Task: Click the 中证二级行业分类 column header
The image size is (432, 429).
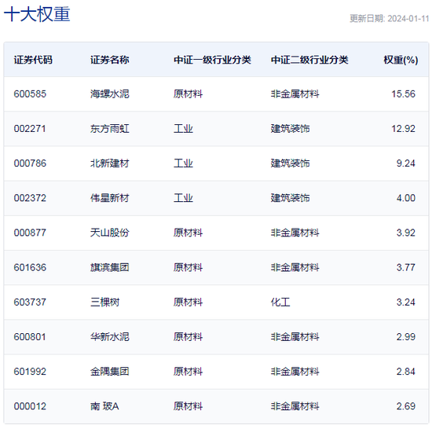Action: click(x=309, y=60)
